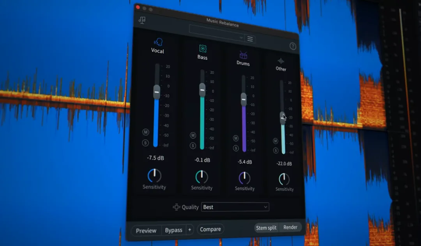Click the Music Rebalance logo icon

coord(142,20)
